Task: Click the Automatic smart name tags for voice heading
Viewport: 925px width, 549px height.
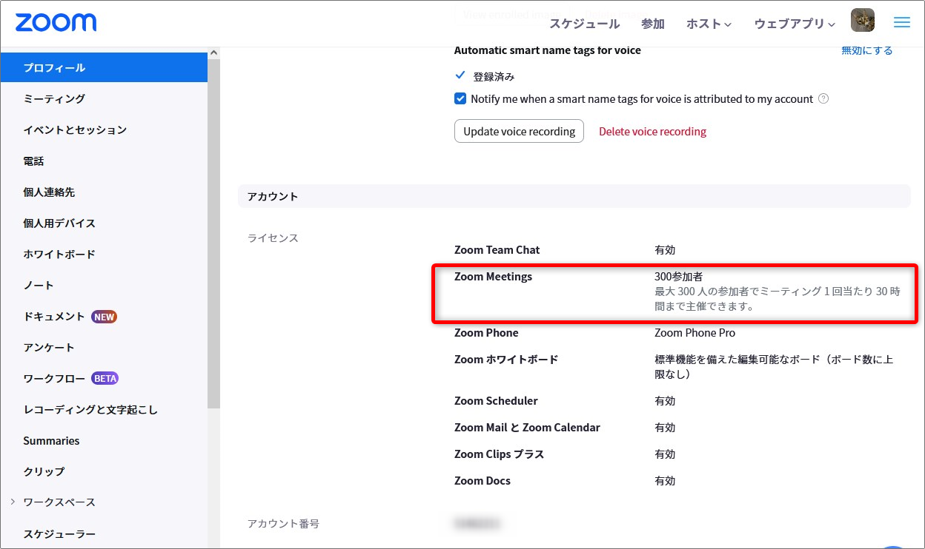Action: point(548,50)
